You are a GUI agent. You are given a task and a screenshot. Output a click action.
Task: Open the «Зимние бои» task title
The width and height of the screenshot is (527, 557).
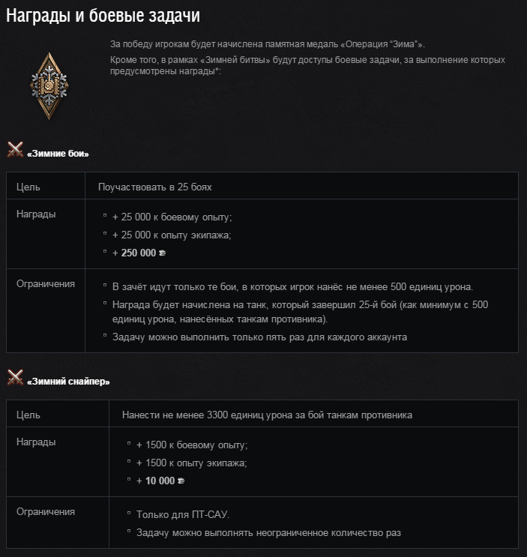58,154
